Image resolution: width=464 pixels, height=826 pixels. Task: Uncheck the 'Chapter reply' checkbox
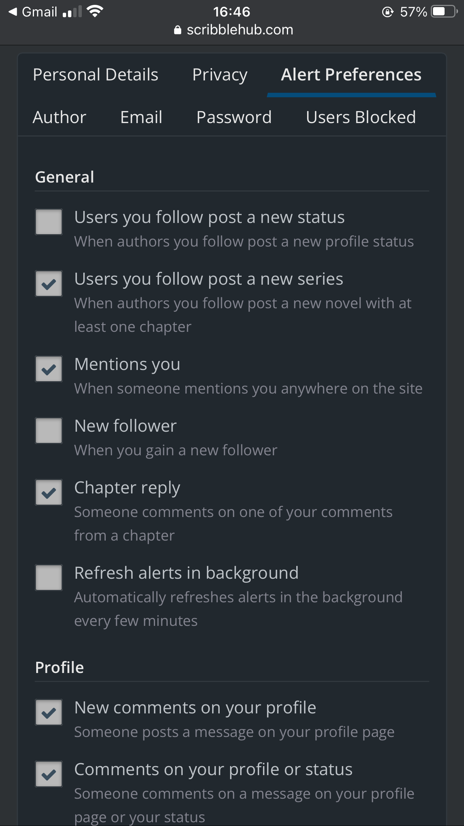[x=49, y=492]
